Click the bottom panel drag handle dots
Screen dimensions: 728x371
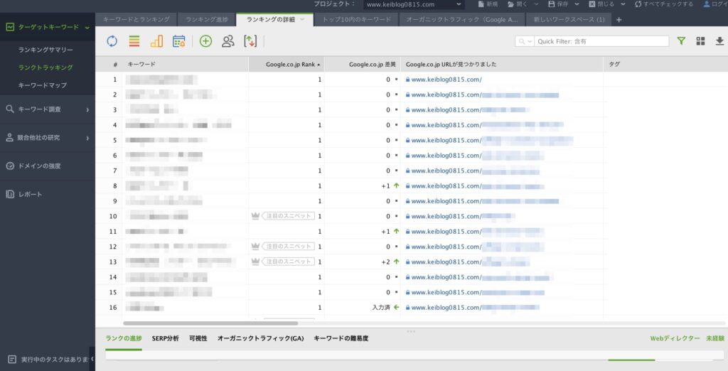click(412, 331)
